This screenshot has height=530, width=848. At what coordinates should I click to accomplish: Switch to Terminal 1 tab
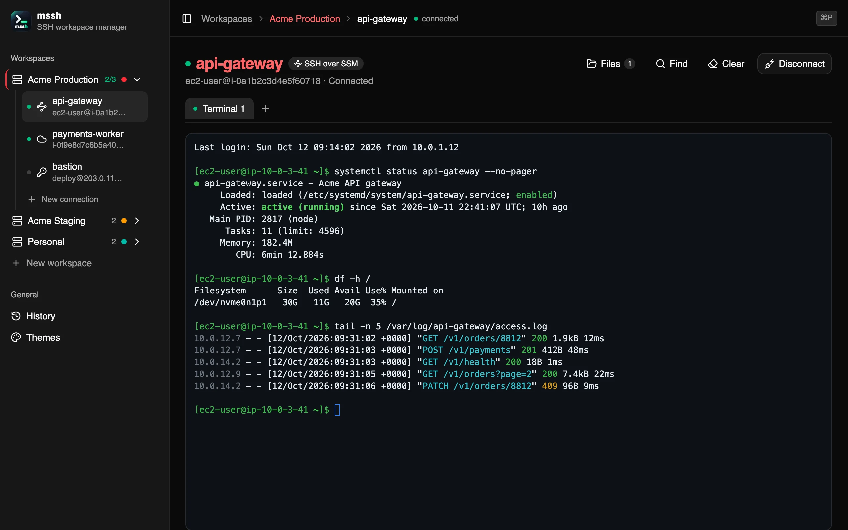pyautogui.click(x=219, y=109)
